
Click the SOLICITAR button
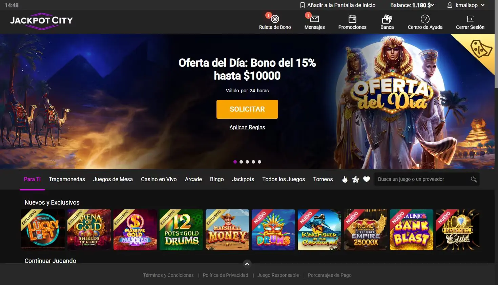tap(247, 109)
